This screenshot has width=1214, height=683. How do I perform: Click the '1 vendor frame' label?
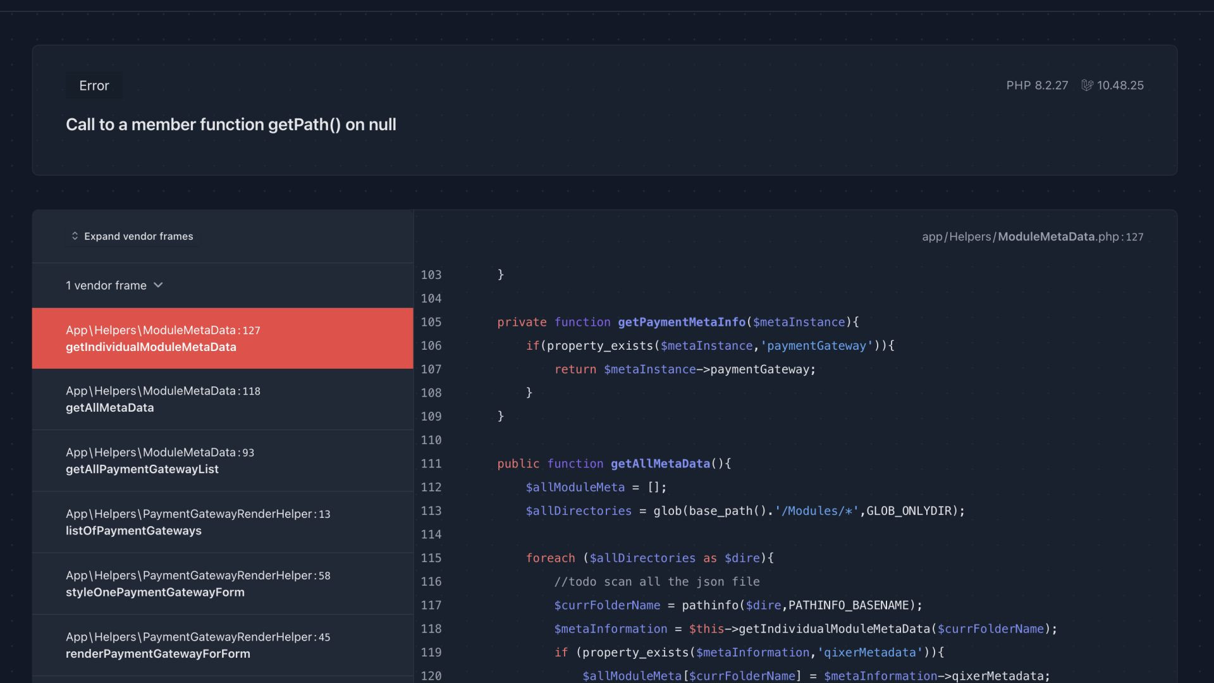[x=106, y=285]
